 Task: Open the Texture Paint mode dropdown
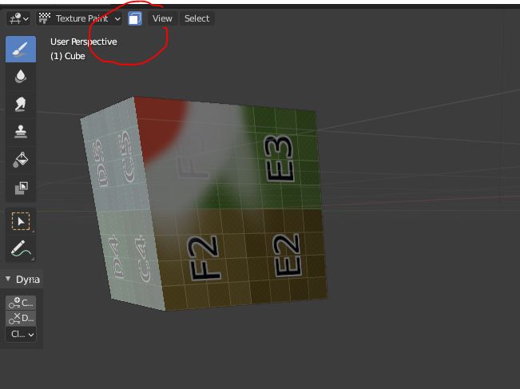[x=80, y=18]
